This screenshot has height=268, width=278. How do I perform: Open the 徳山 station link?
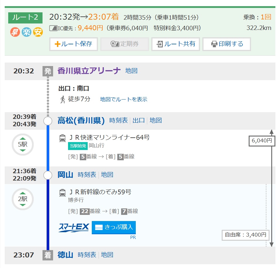tap(65, 255)
